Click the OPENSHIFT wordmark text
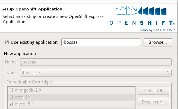 [142, 23]
